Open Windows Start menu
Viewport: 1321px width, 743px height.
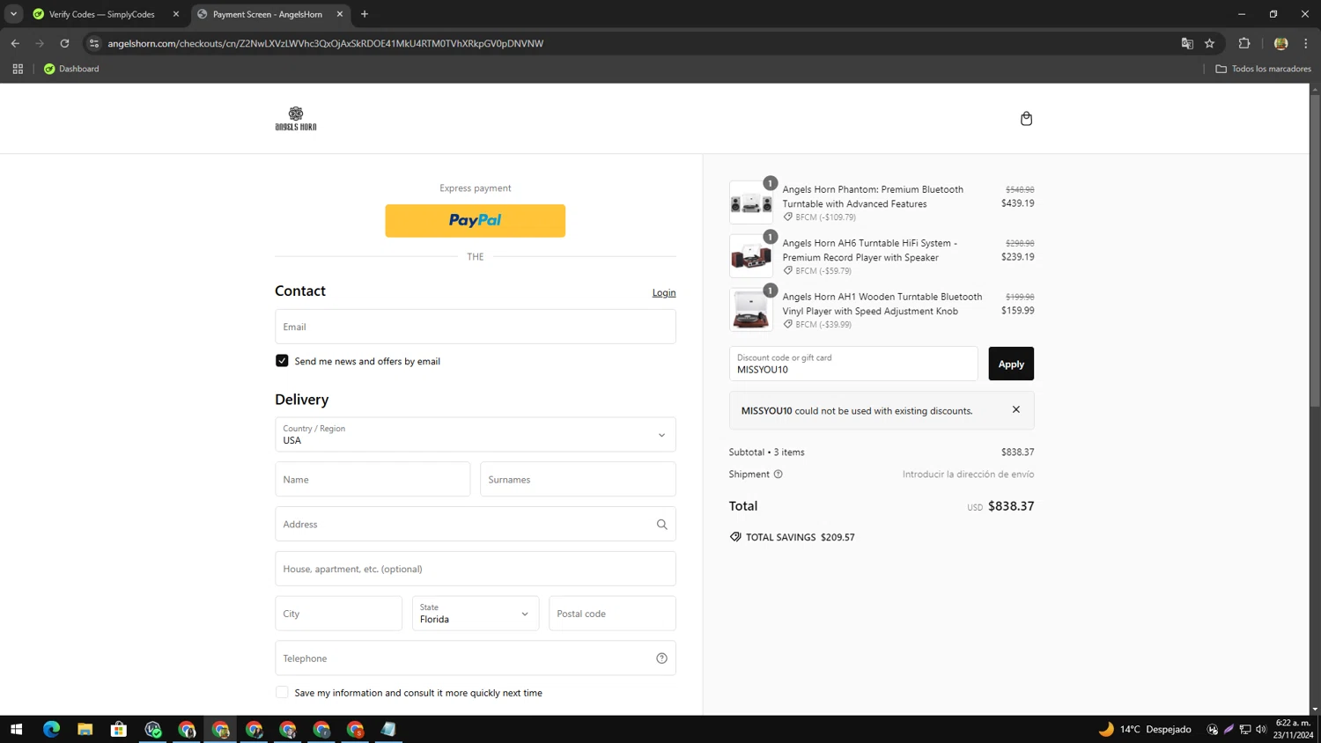pyautogui.click(x=16, y=730)
